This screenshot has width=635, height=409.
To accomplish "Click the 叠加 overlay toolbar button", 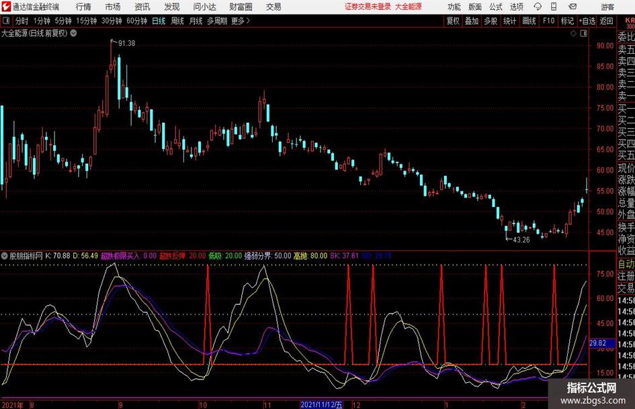I will [472, 21].
